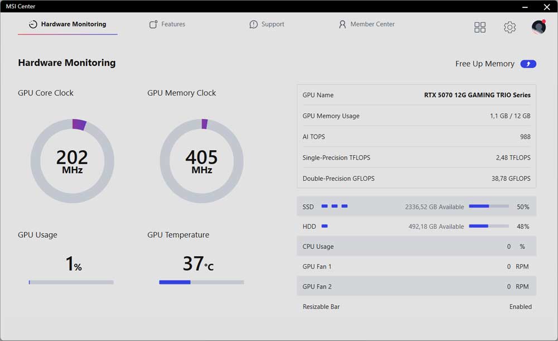This screenshot has height=341, width=558.
Task: Open the Support tab
Action: pos(267,24)
